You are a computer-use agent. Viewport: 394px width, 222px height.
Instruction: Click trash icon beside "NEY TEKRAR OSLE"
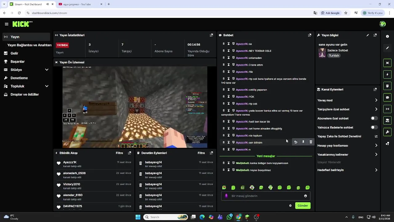(x=224, y=51)
